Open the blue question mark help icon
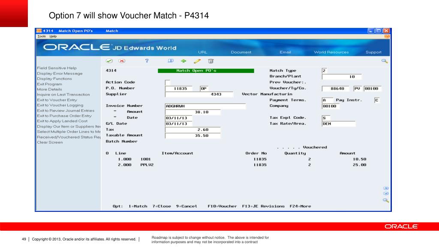Screen dimensions: 439x247 click(147, 61)
